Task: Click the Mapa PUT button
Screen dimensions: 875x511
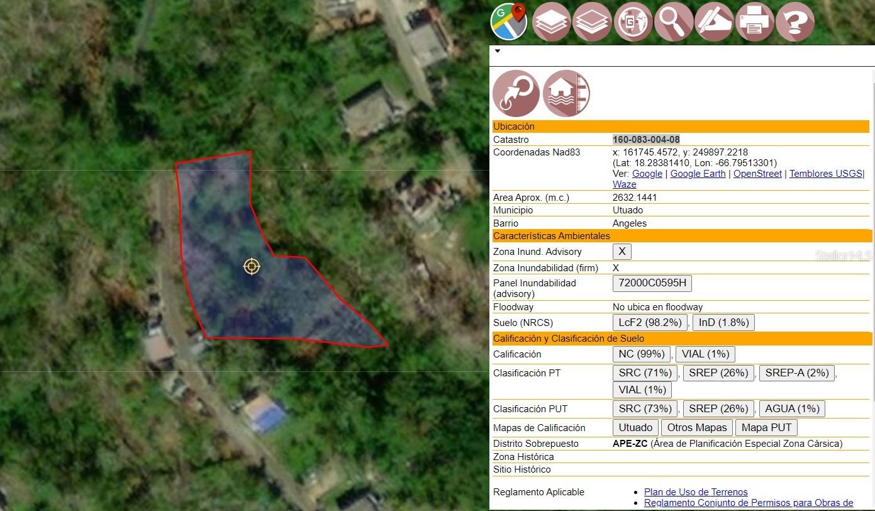Action: (766, 427)
